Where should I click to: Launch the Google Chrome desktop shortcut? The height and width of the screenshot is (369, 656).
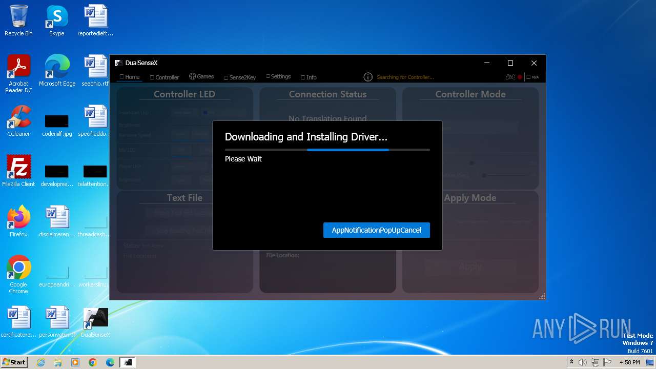18,275
